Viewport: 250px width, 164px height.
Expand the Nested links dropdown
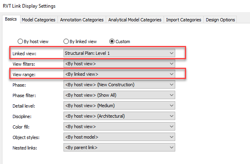(x=119, y=147)
